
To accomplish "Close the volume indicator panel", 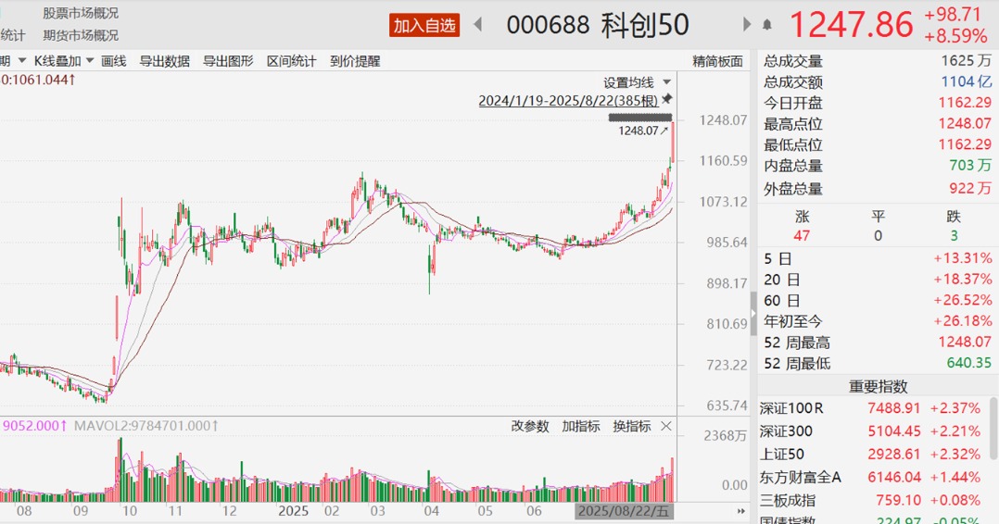I will pyautogui.click(x=666, y=427).
